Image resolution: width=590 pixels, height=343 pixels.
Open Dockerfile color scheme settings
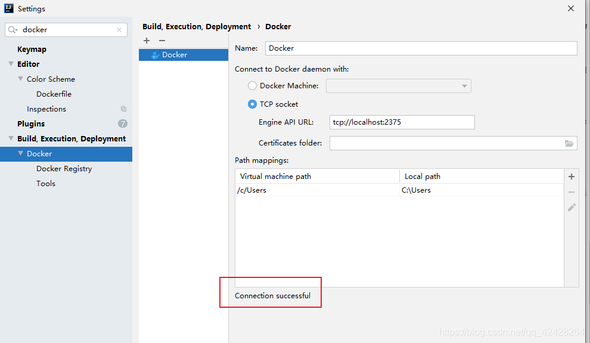click(x=54, y=94)
